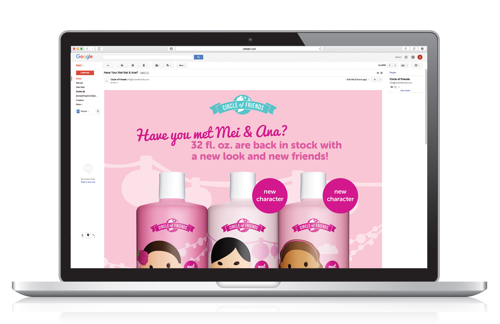Open Google notifications bell
The image size is (500, 324).
[413, 57]
